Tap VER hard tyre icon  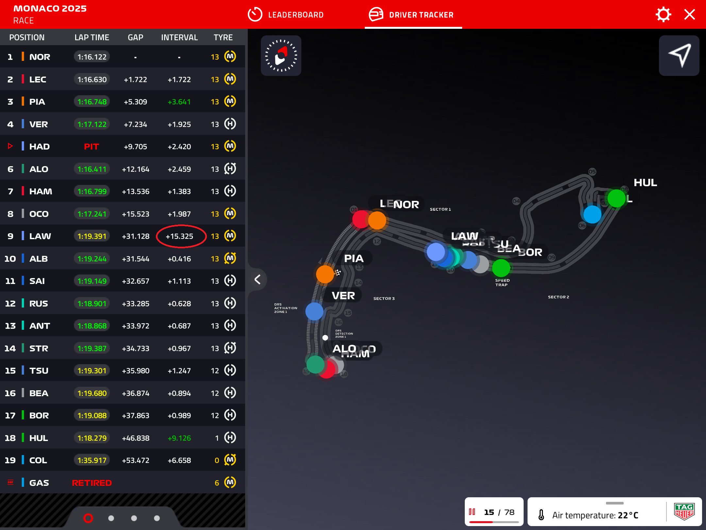[x=230, y=124]
